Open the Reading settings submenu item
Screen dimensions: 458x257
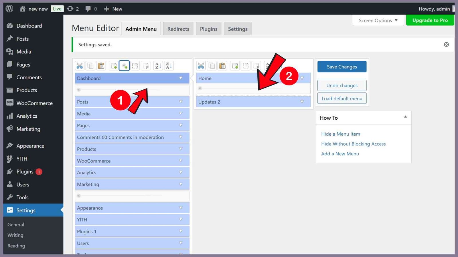pos(16,246)
